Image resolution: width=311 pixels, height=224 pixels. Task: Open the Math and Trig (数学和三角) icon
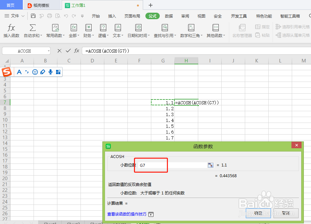[x=191, y=28]
